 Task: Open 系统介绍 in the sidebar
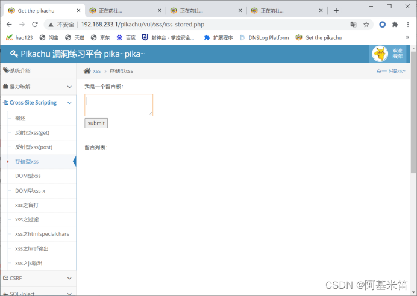click(39, 70)
